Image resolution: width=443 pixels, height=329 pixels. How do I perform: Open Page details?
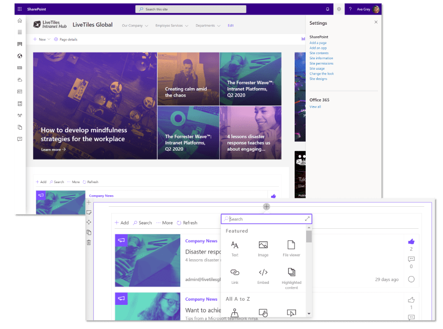(66, 39)
